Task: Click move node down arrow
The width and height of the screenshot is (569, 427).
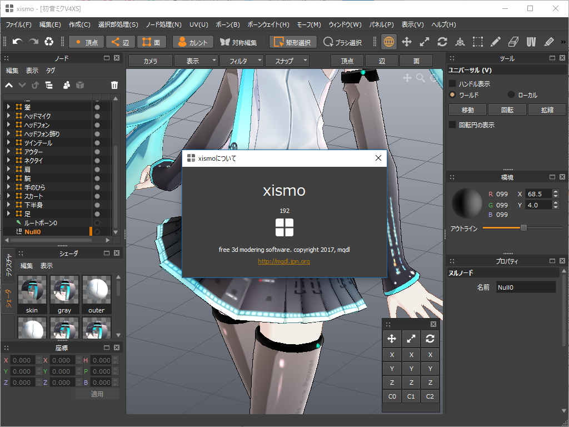Action: pos(22,85)
